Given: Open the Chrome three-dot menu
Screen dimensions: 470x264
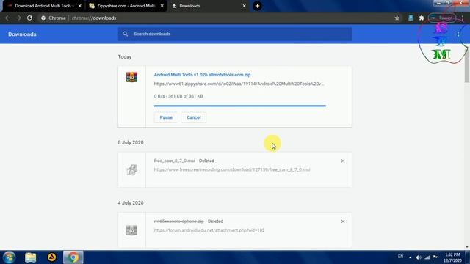Looking at the screenshot, I should (463, 18).
